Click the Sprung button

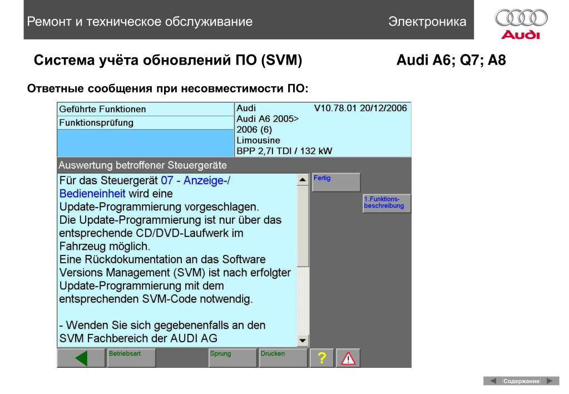[232, 358]
